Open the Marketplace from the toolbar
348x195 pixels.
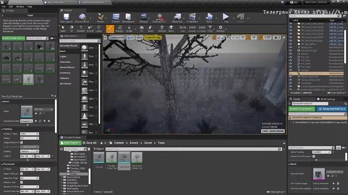pyautogui.click(x=128, y=18)
